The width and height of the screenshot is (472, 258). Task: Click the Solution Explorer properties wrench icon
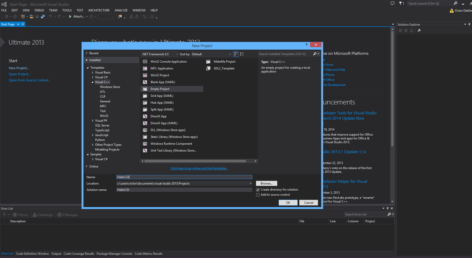419,30
